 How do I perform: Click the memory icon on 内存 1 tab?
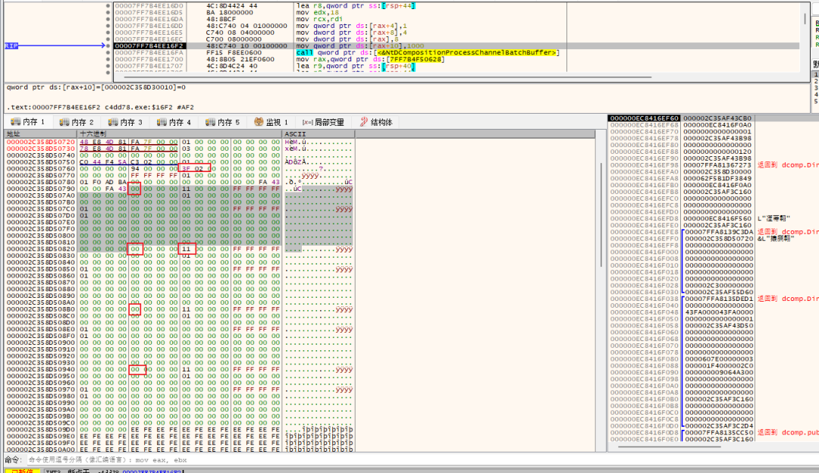click(16, 122)
